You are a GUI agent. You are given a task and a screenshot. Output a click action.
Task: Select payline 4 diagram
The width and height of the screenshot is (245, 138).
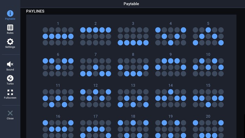tap(171, 36)
